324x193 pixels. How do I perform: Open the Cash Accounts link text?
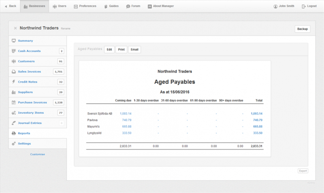point(29,51)
